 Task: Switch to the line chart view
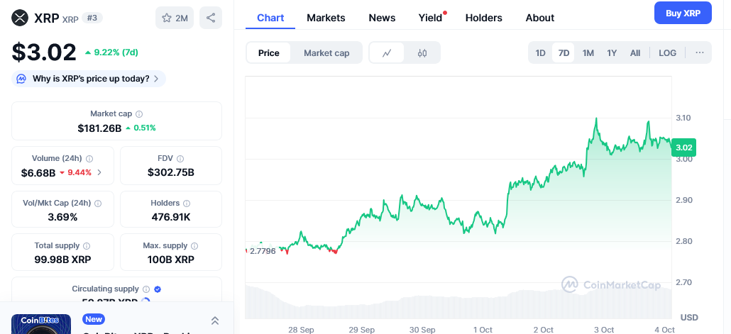pos(387,52)
